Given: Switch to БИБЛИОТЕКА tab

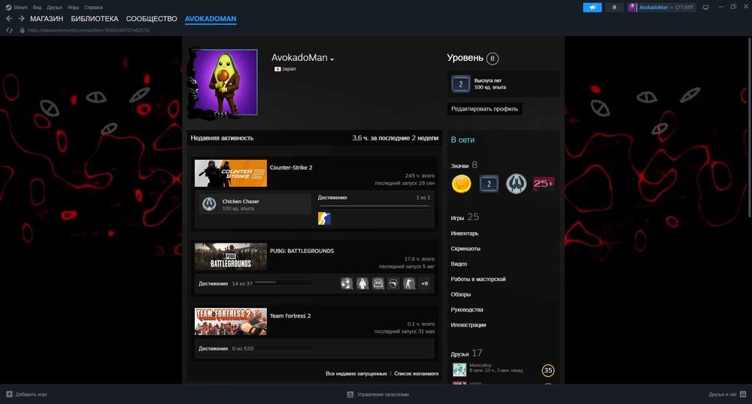Looking at the screenshot, I should coord(95,19).
